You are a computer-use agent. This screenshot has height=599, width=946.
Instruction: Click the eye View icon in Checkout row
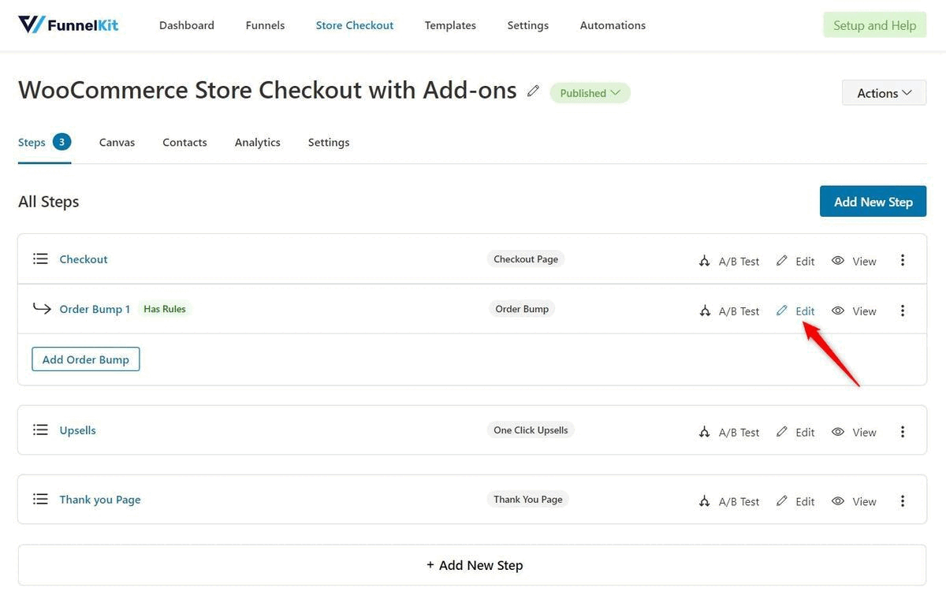pyautogui.click(x=839, y=260)
